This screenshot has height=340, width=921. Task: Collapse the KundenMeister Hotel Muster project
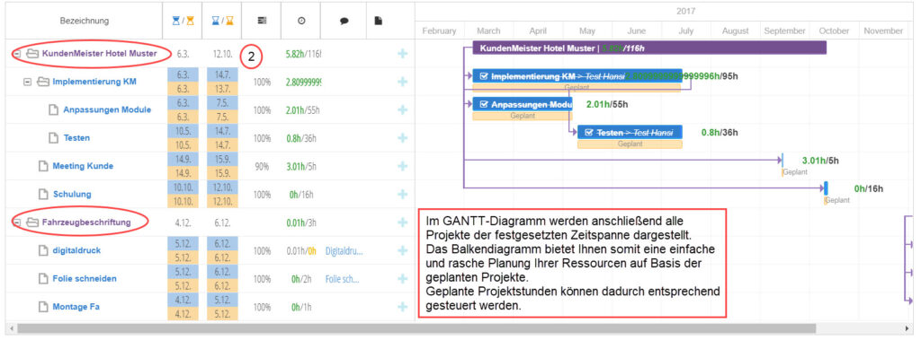tap(18, 54)
